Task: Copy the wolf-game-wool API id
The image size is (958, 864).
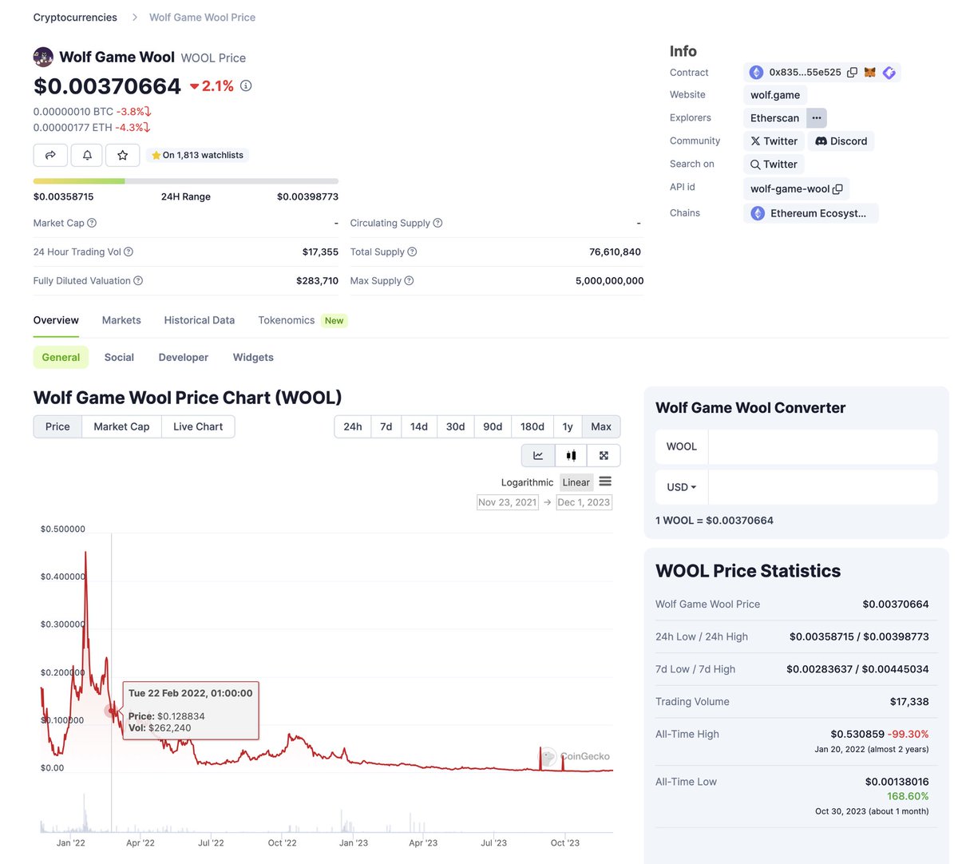Action: point(837,189)
